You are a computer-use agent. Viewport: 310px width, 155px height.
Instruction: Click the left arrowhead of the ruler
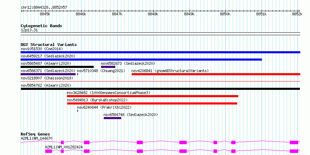point(22,11)
